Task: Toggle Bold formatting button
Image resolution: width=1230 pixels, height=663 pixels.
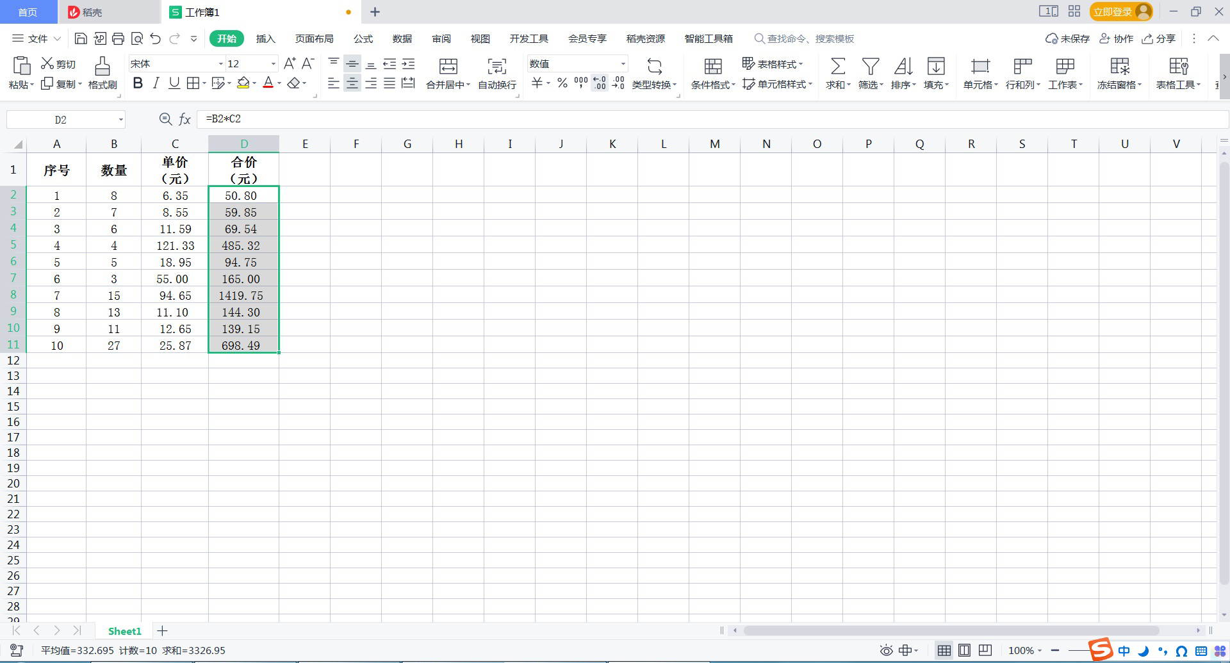Action: tap(138, 83)
